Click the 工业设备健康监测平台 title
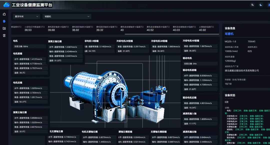 [x=32, y=5]
